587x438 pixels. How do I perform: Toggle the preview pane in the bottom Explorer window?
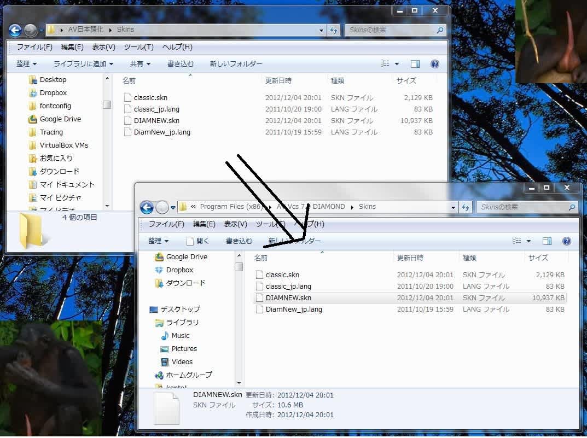(547, 241)
